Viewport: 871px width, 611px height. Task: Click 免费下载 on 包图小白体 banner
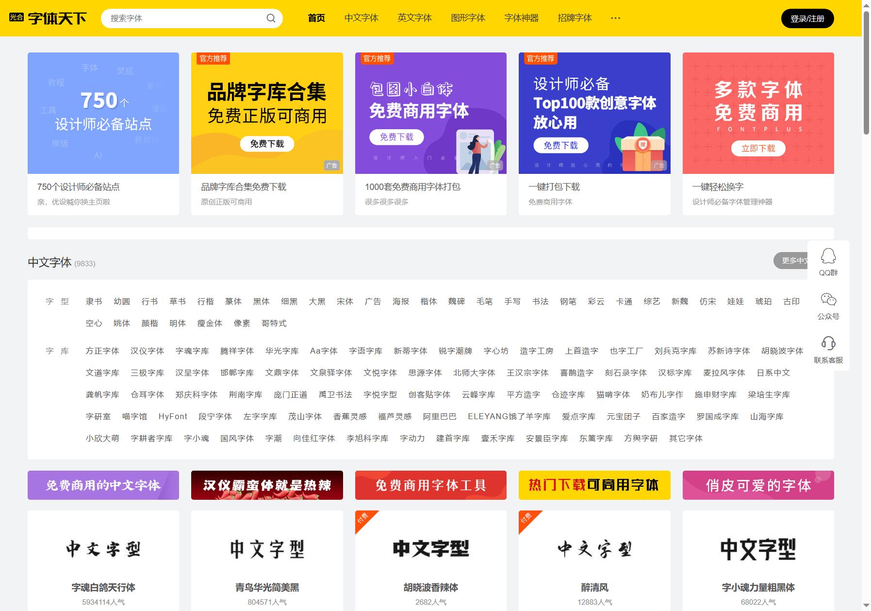pos(396,137)
